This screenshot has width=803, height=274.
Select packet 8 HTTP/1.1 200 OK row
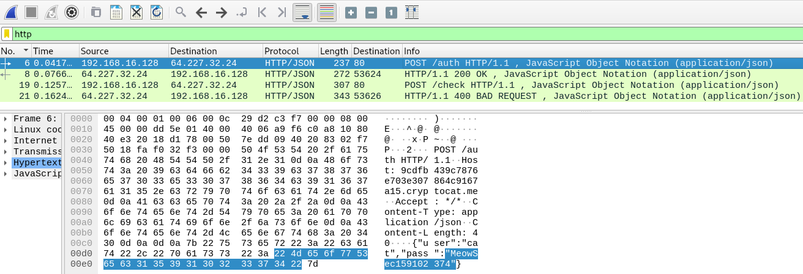401,74
